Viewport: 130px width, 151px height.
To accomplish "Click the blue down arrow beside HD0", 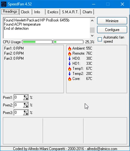I will point(70,58).
